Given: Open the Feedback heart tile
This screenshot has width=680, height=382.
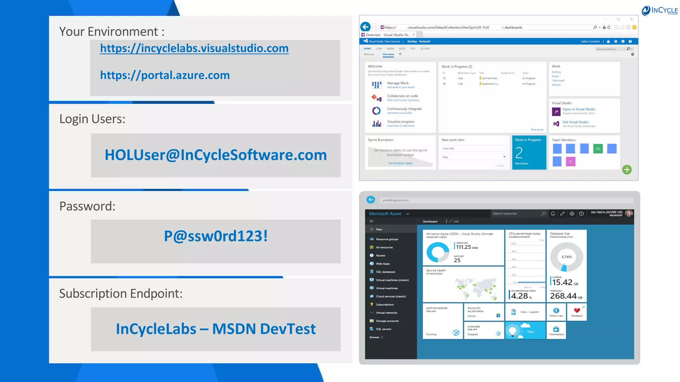Looking at the screenshot, I should click(x=577, y=312).
